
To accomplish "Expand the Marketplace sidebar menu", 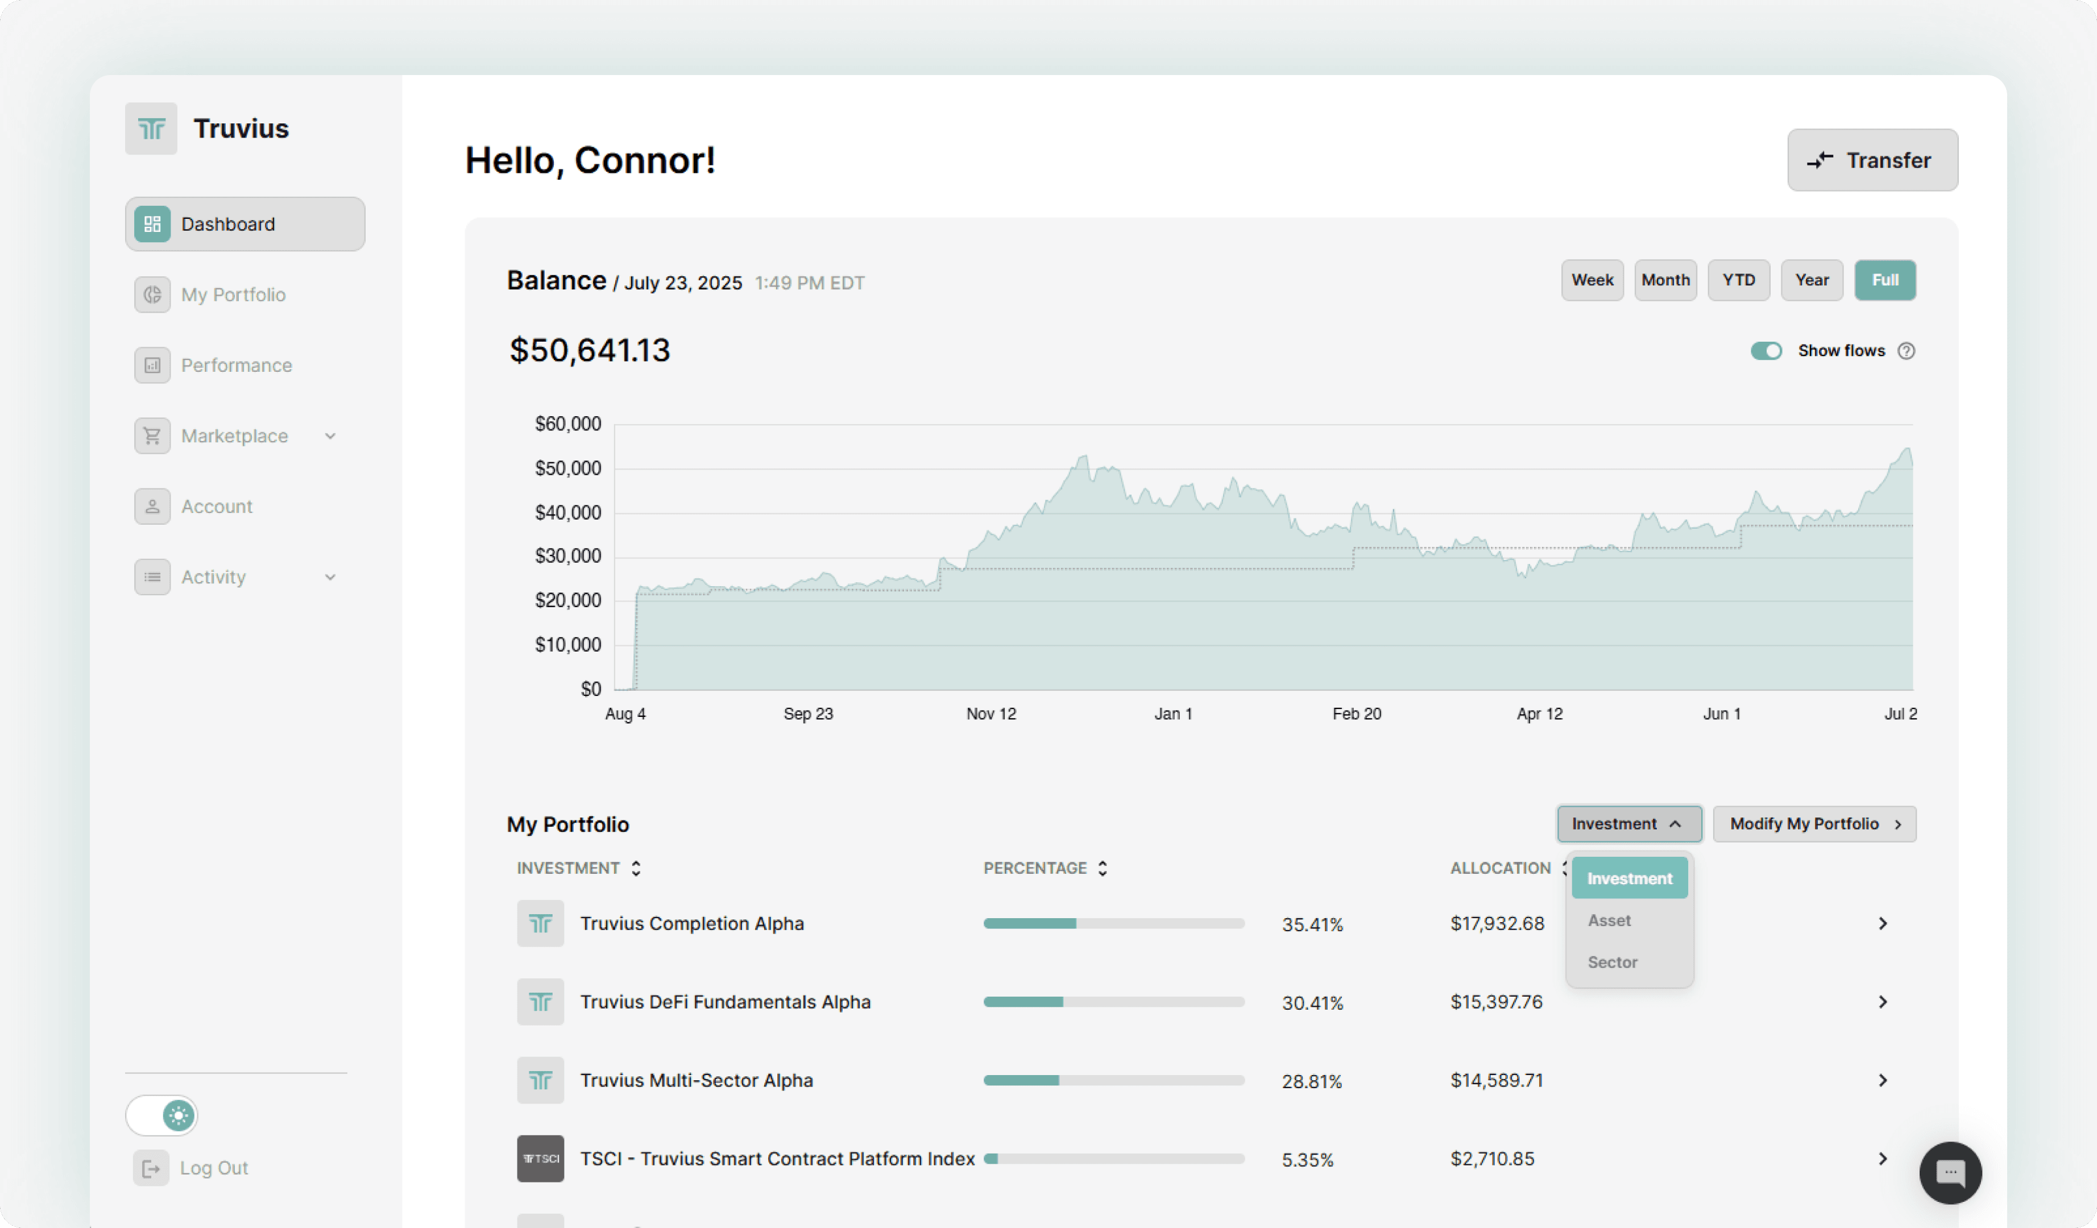I will click(x=330, y=436).
